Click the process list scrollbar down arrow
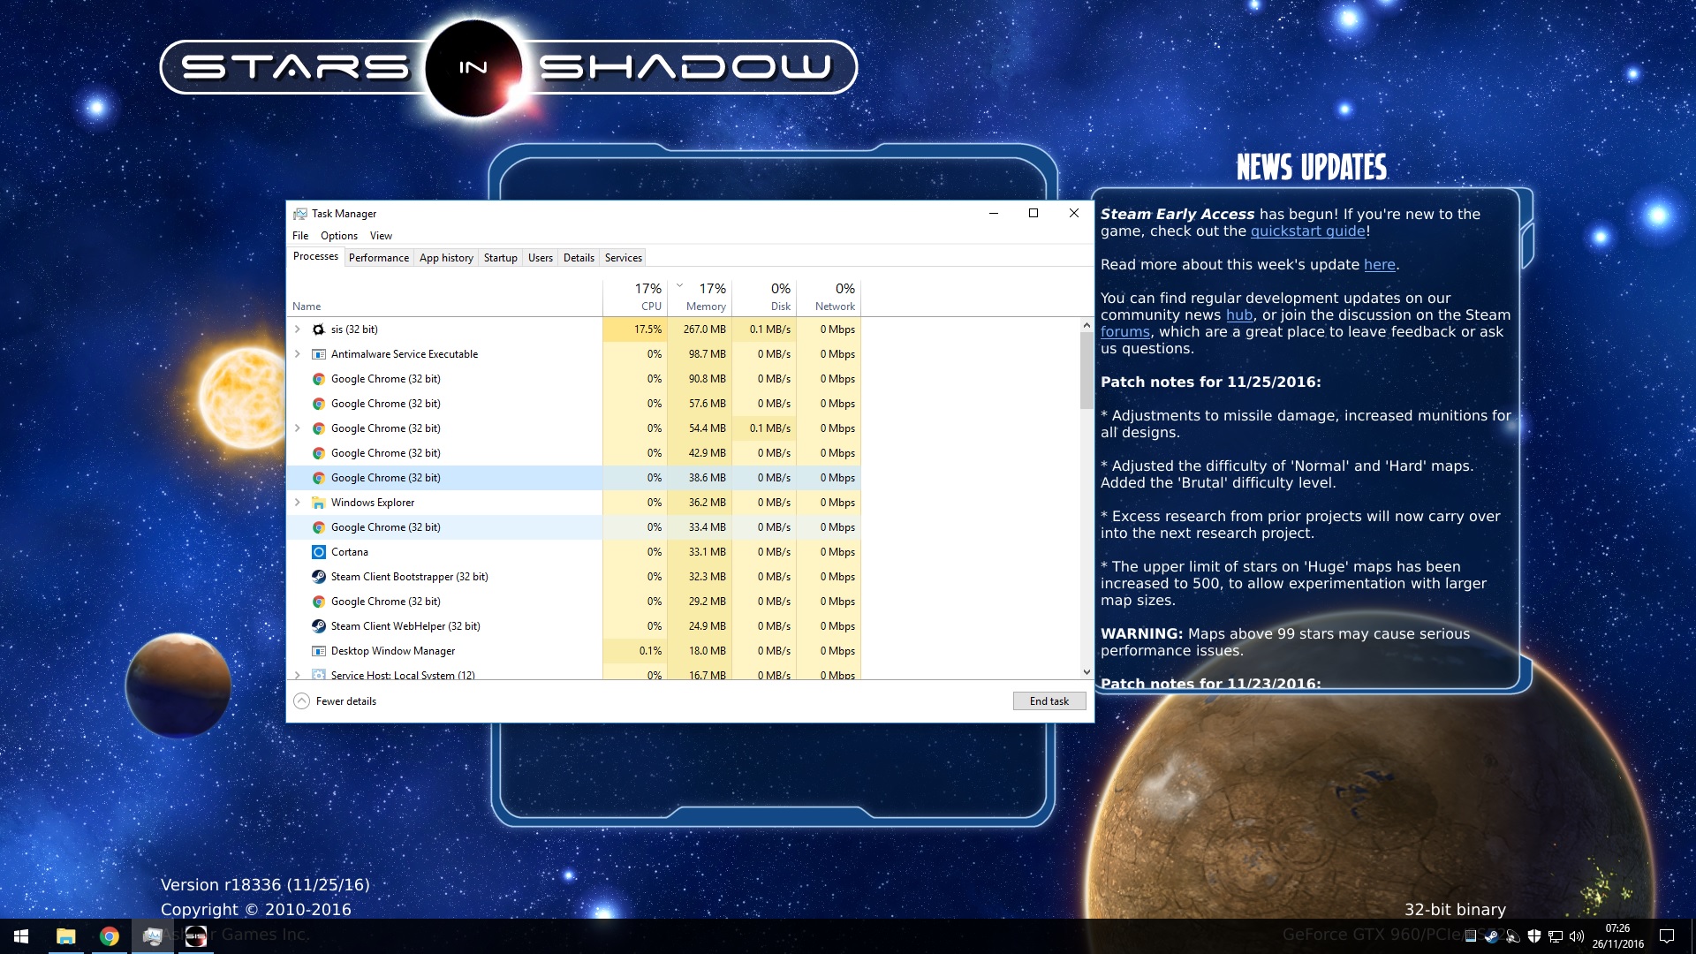Image resolution: width=1696 pixels, height=954 pixels. [x=1086, y=672]
